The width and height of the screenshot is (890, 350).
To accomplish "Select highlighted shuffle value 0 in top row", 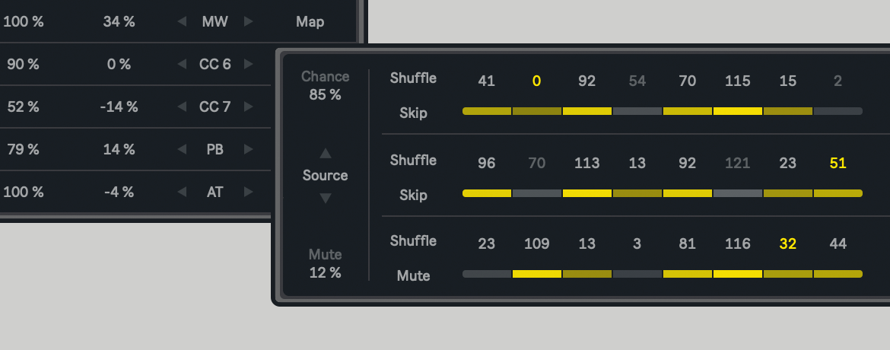I will [x=536, y=81].
